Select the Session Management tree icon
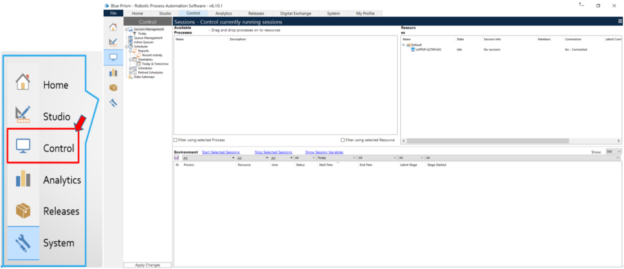This screenshot has height=269, width=624. (130, 29)
